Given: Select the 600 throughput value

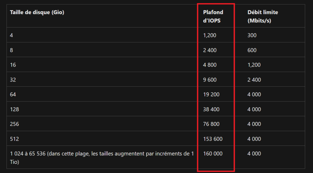Looking at the screenshot, I should click(x=252, y=50).
